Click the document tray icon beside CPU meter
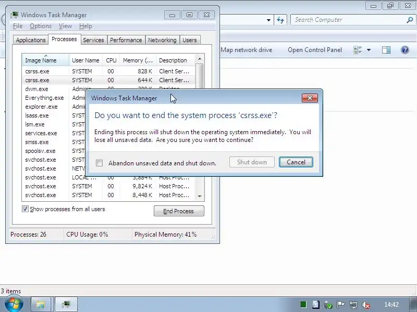 click(316, 304)
